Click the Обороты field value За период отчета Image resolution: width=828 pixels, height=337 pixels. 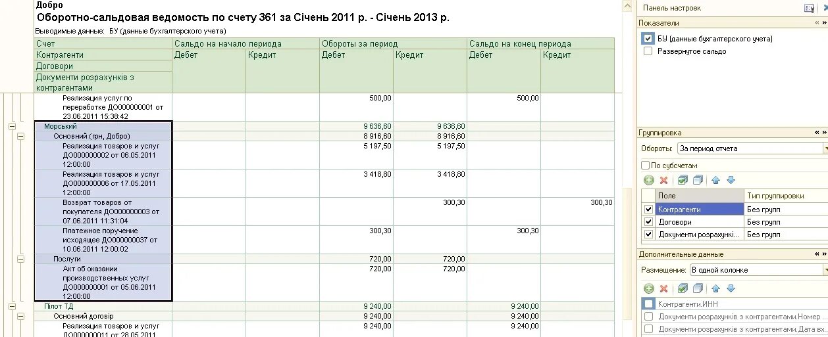coord(749,148)
